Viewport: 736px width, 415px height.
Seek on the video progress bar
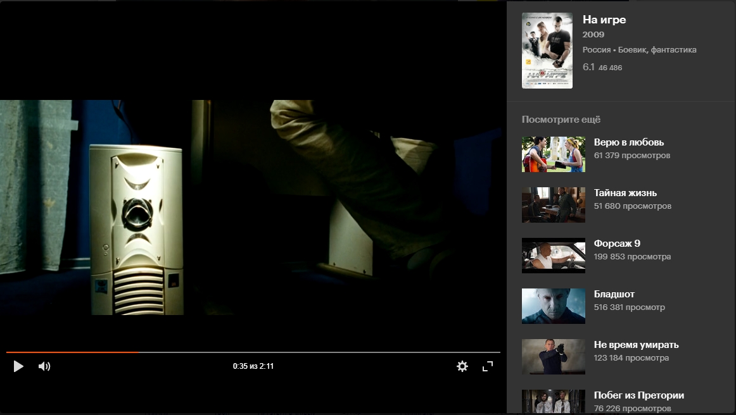(253, 352)
